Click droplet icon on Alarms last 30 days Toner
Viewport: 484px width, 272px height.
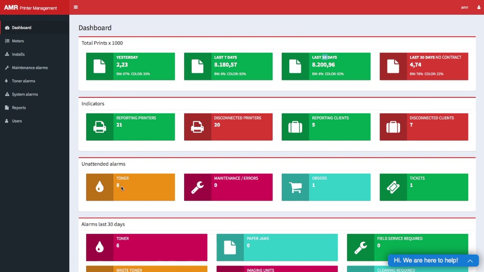[100, 247]
